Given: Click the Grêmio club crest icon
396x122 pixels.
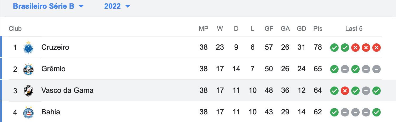Looking at the screenshot, I should tap(28, 69).
